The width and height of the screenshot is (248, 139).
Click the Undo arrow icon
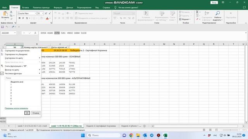[7, 27]
